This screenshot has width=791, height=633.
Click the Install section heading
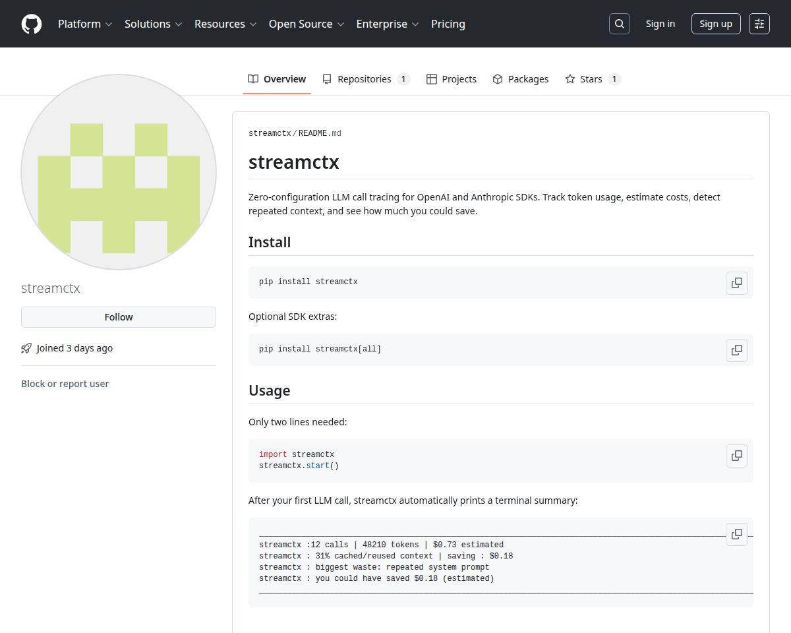270,242
